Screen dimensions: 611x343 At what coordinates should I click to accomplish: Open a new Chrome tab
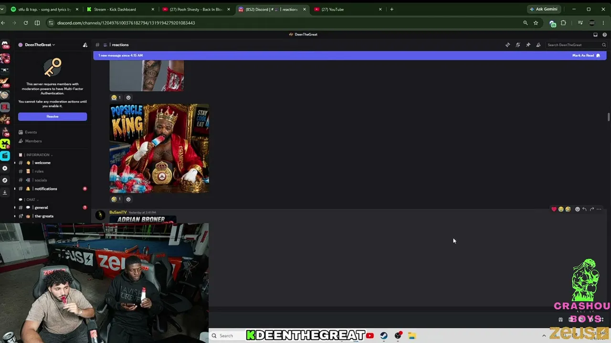(392, 9)
